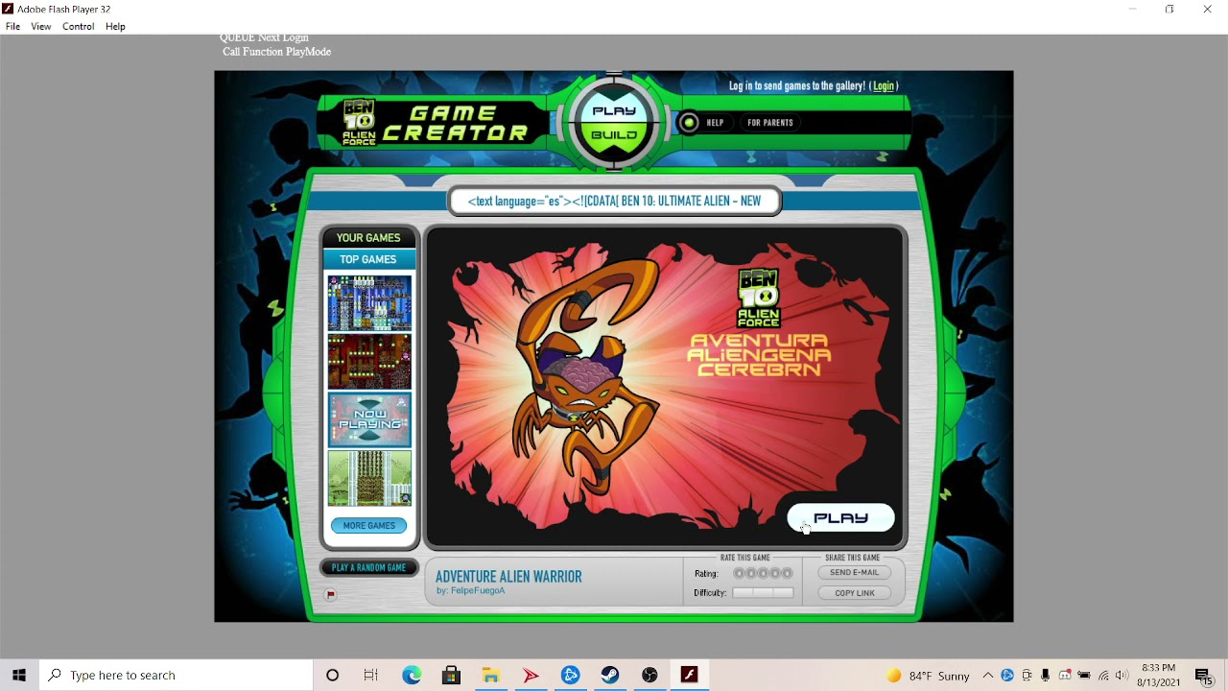The image size is (1228, 691).
Task: Open the Wi-Fi network tray icon
Action: tap(1103, 676)
